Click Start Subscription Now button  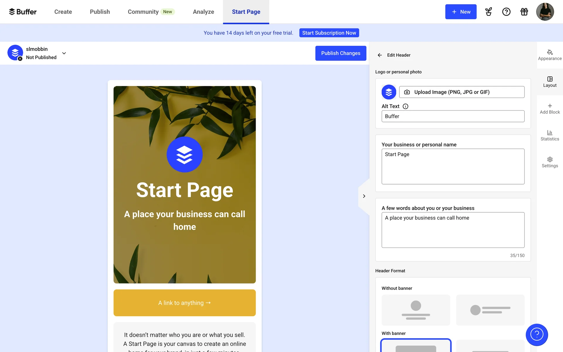click(x=329, y=33)
